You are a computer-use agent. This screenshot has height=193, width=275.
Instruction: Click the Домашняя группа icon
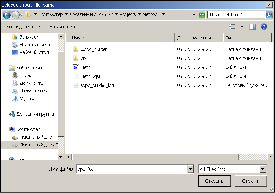click(12, 114)
